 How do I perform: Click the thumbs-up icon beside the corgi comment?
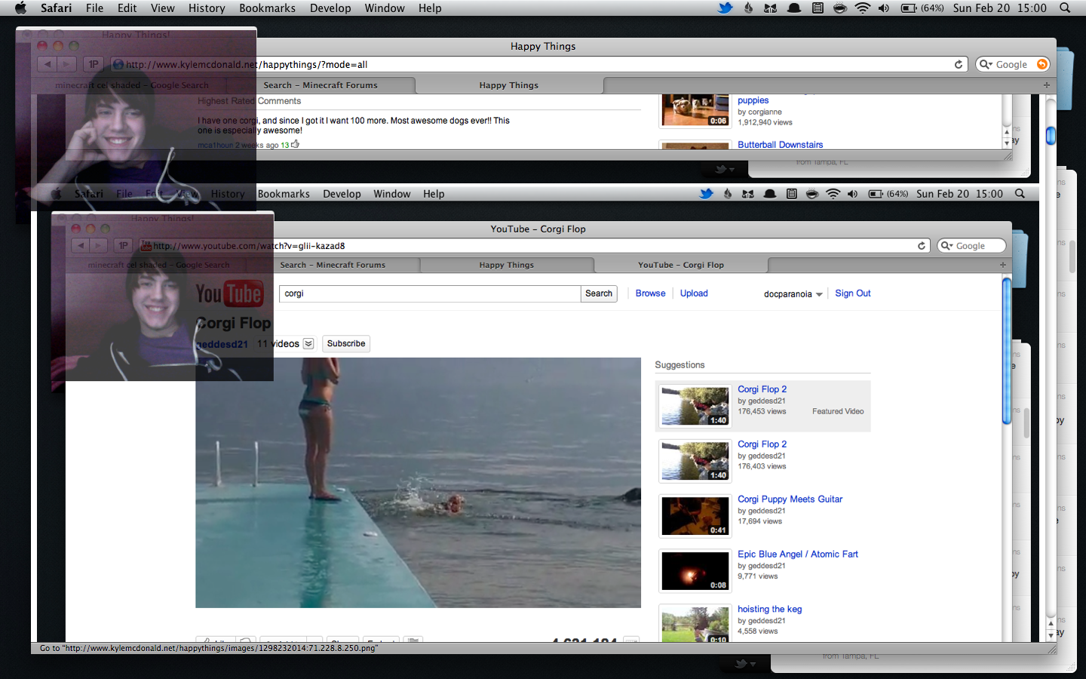295,144
